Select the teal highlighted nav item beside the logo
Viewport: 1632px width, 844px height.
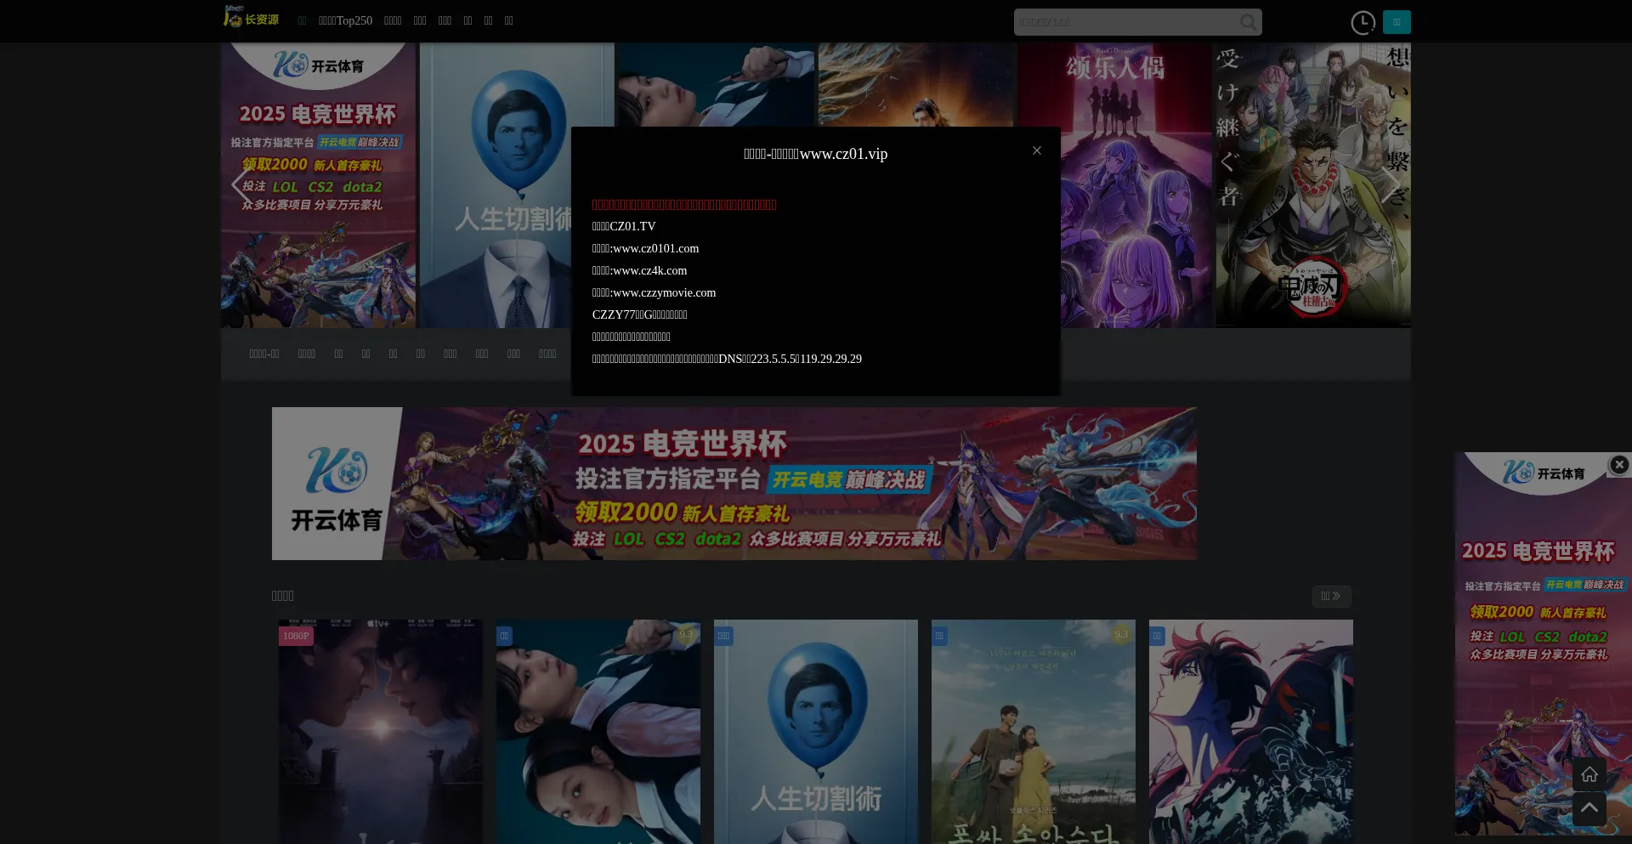tap(302, 20)
